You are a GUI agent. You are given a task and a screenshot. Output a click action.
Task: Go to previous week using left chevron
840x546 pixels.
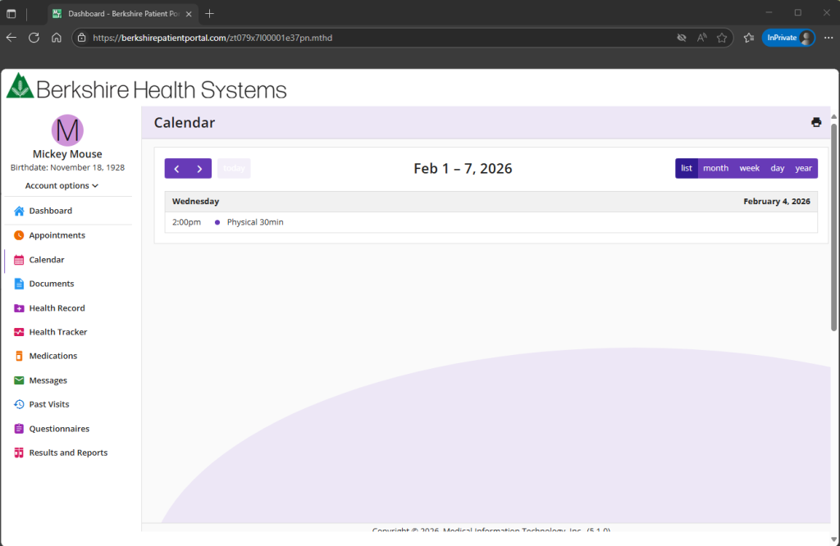(176, 169)
